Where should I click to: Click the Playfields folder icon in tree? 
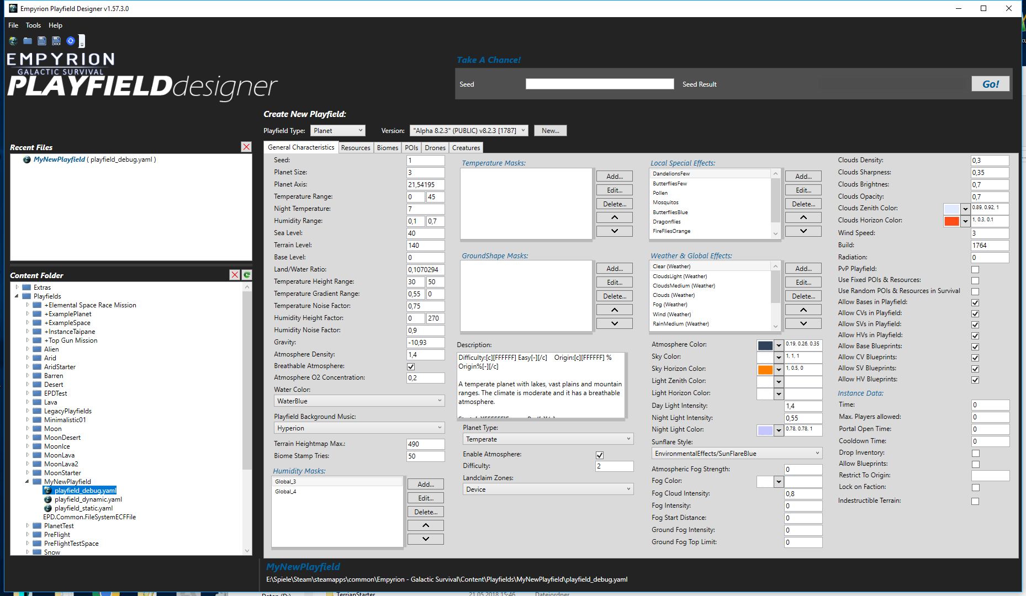27,296
